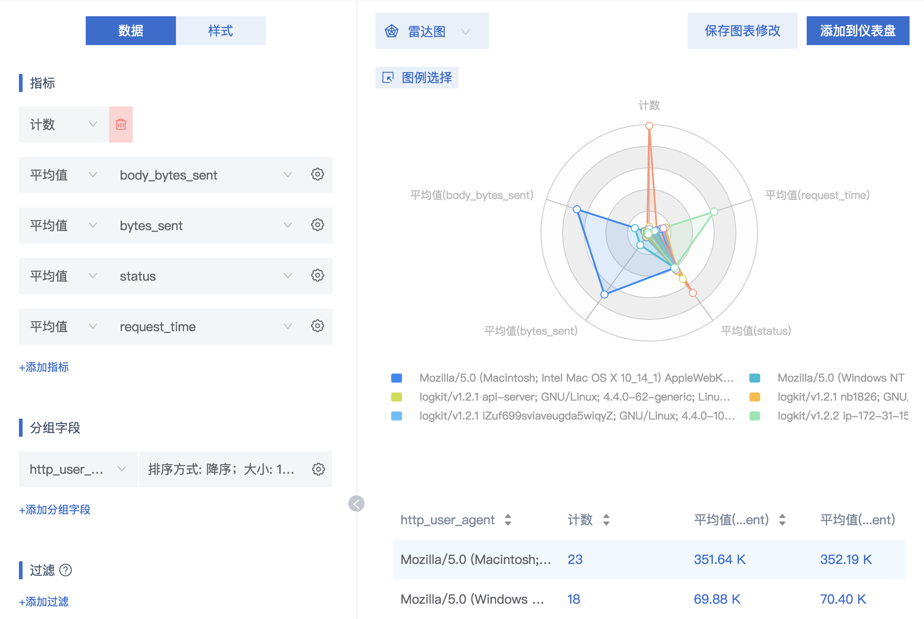Click the 平均值(body_bytes_sent) radar axis label

472,195
